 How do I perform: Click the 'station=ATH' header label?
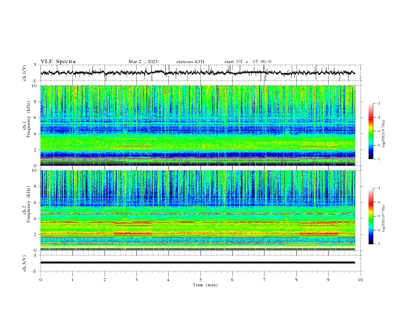pyautogui.click(x=190, y=62)
